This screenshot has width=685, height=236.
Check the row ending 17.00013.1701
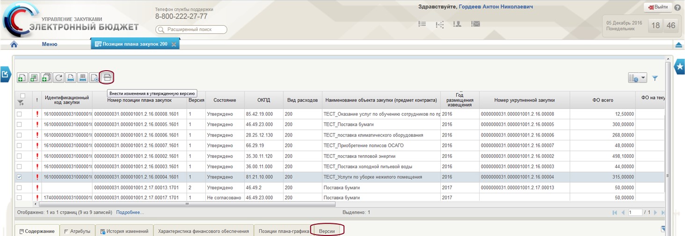[x=19, y=187]
